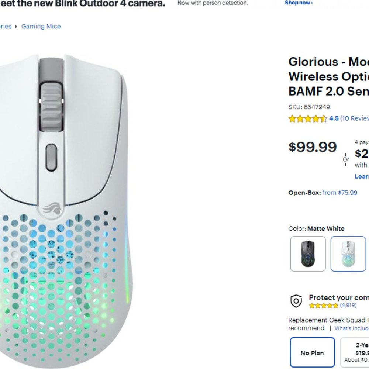Select the Matte Black color option
The width and height of the screenshot is (369, 369).
307,254
